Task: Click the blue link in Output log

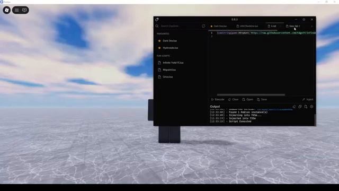Action: click(x=275, y=109)
